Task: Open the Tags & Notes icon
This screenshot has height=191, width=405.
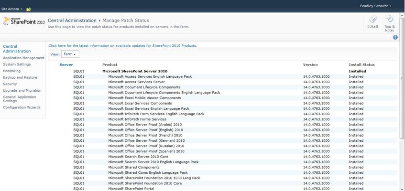Action: (389, 21)
